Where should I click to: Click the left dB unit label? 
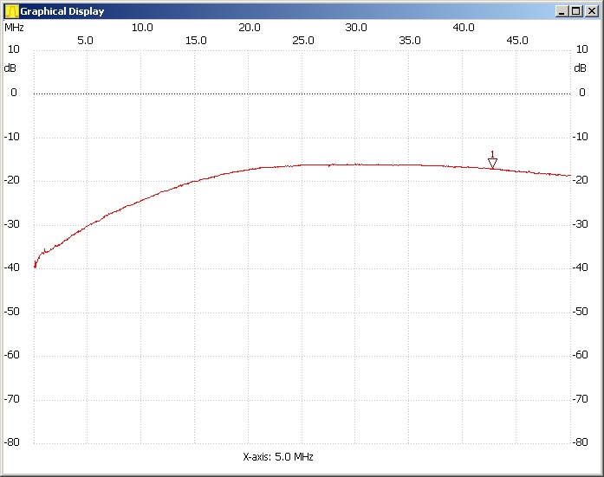click(10, 68)
